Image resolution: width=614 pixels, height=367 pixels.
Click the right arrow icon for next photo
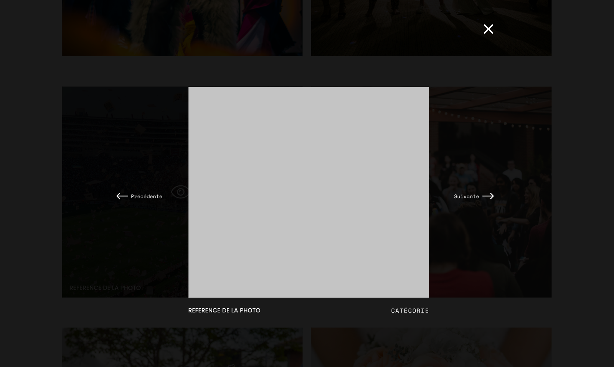coord(488,196)
